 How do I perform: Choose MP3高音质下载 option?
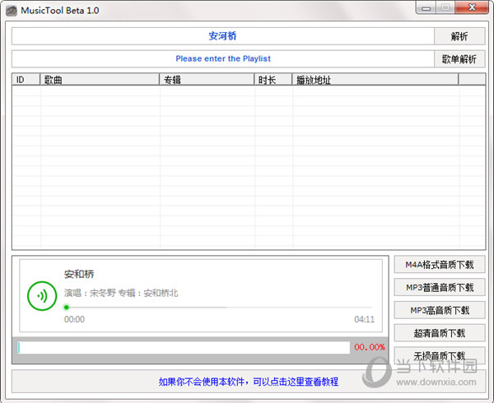point(440,310)
